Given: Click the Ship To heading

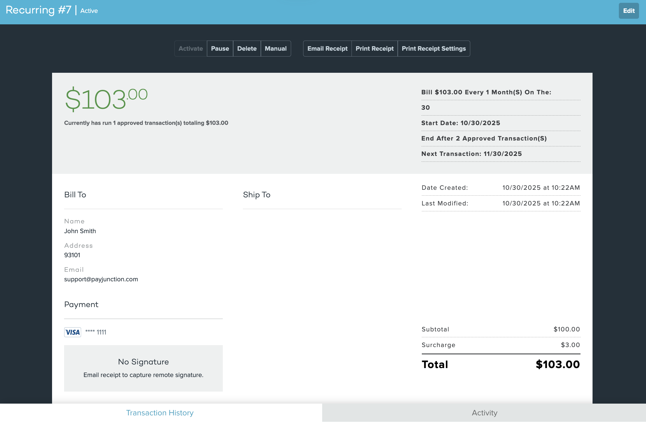Looking at the screenshot, I should 257,195.
